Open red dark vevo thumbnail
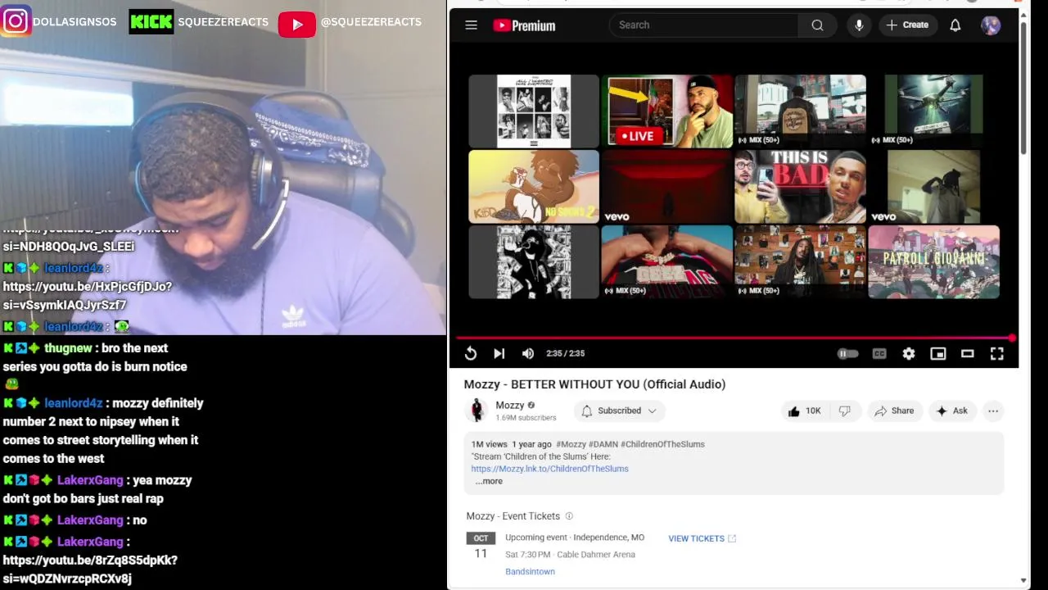1048x590 pixels. pyautogui.click(x=667, y=187)
